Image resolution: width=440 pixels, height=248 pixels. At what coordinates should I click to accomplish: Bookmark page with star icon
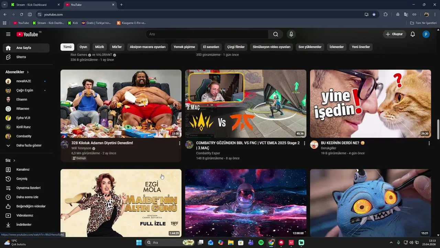point(374,14)
